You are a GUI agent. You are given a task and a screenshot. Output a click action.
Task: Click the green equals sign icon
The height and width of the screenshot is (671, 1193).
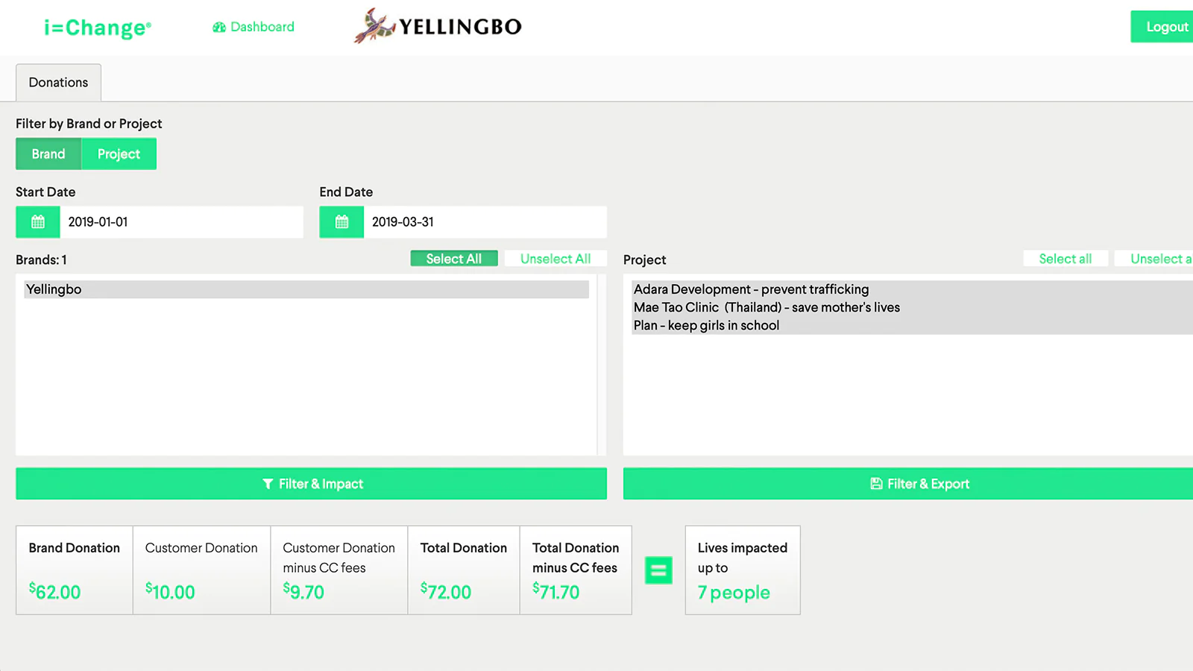click(x=658, y=570)
